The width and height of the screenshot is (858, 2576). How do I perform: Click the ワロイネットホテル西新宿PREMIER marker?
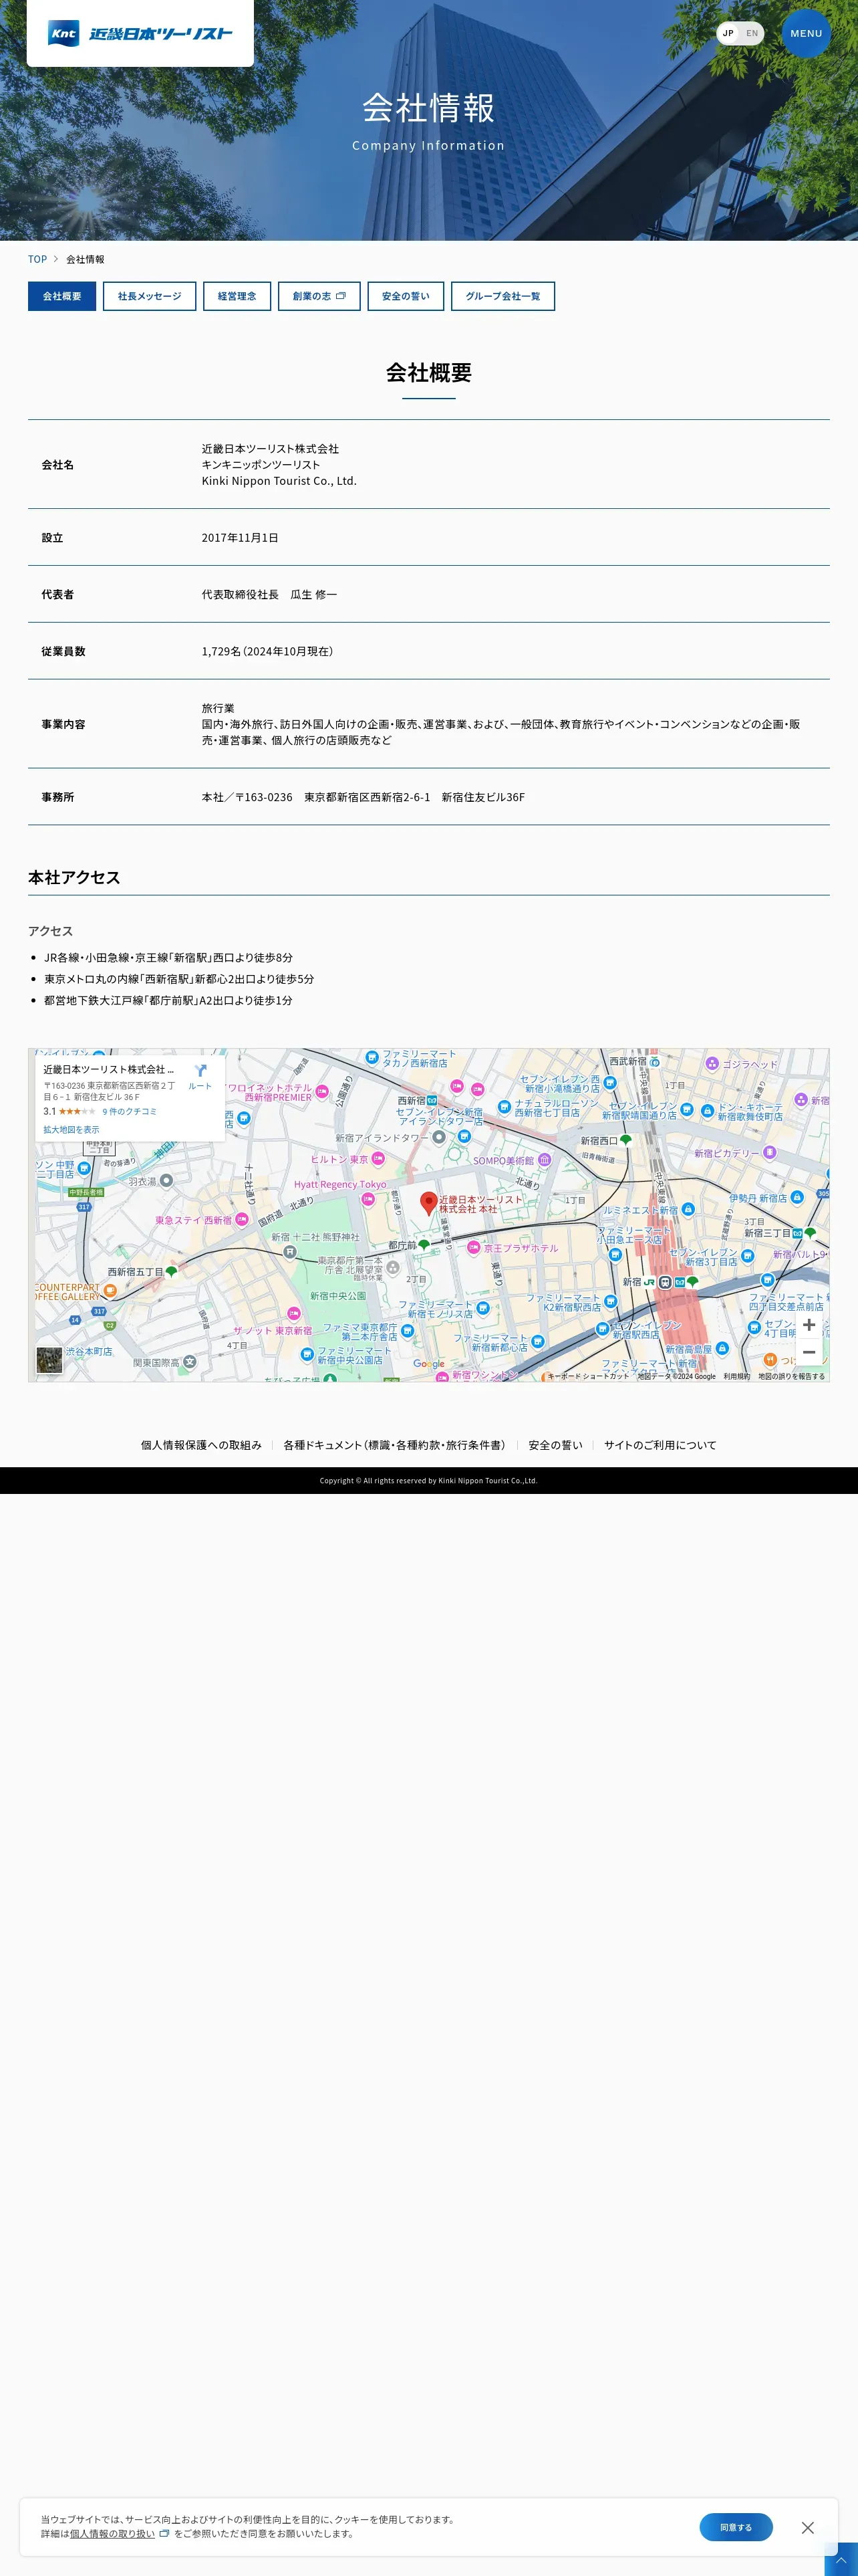321,1091
